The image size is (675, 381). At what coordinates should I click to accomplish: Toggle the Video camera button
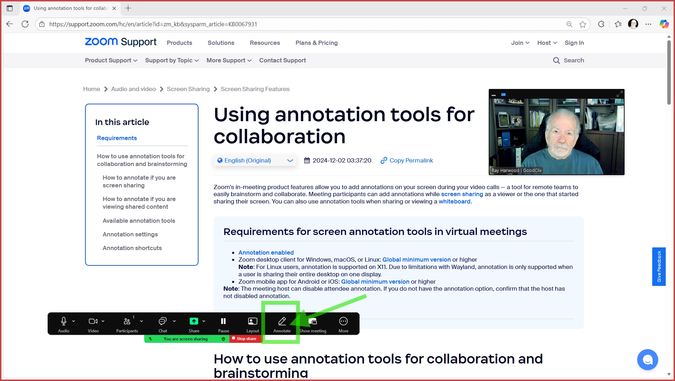[x=93, y=321]
